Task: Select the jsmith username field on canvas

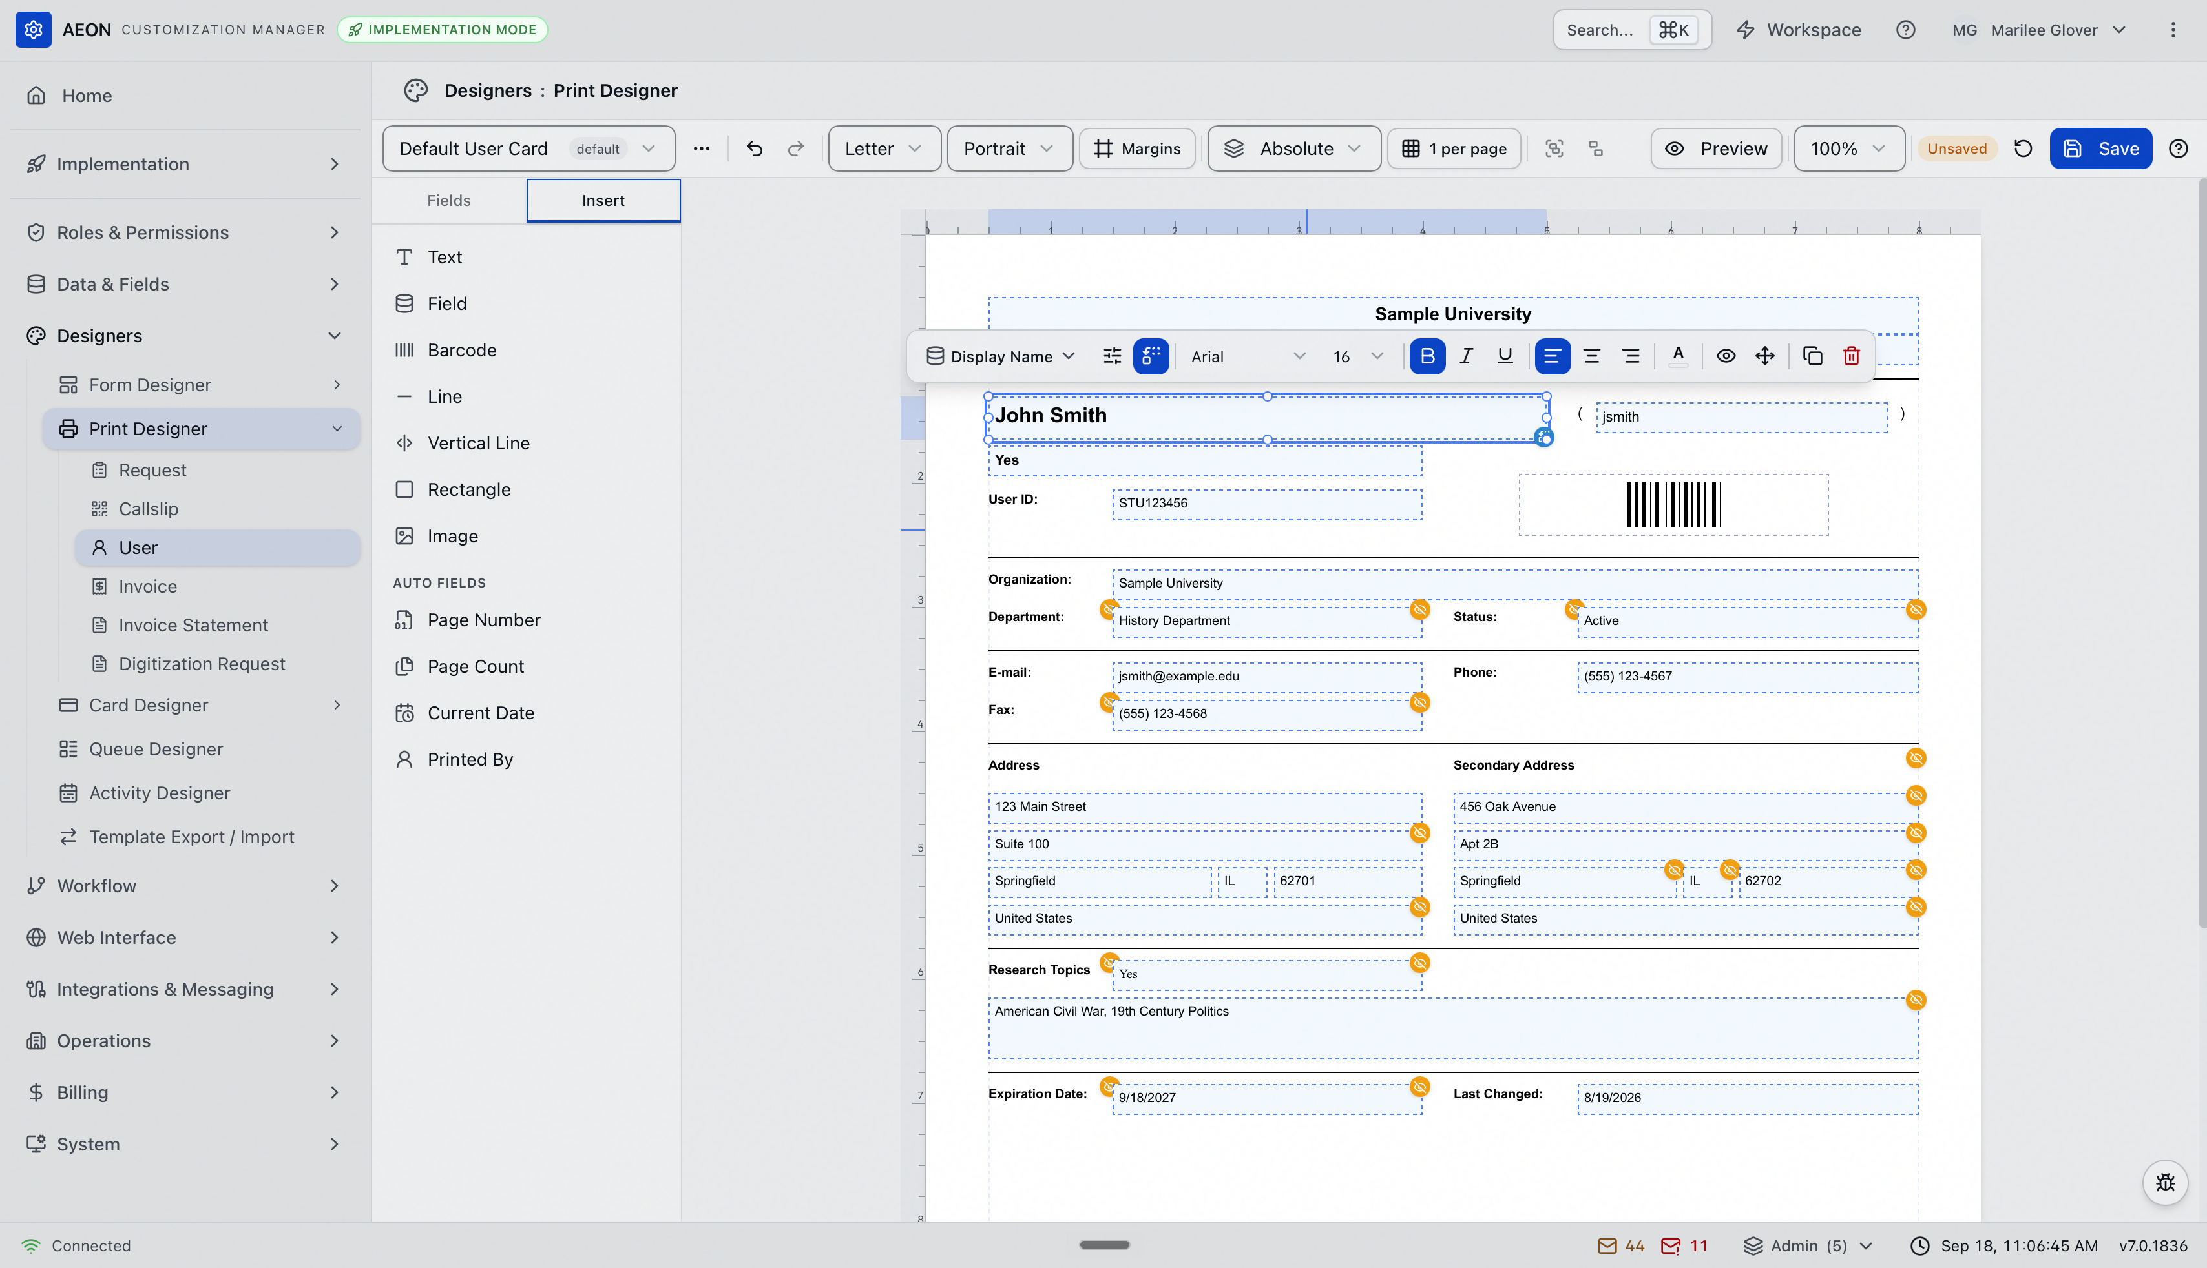Action: click(x=1741, y=417)
